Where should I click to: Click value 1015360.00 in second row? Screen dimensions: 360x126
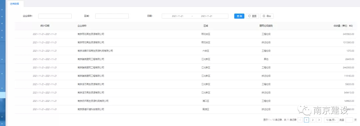348,42
